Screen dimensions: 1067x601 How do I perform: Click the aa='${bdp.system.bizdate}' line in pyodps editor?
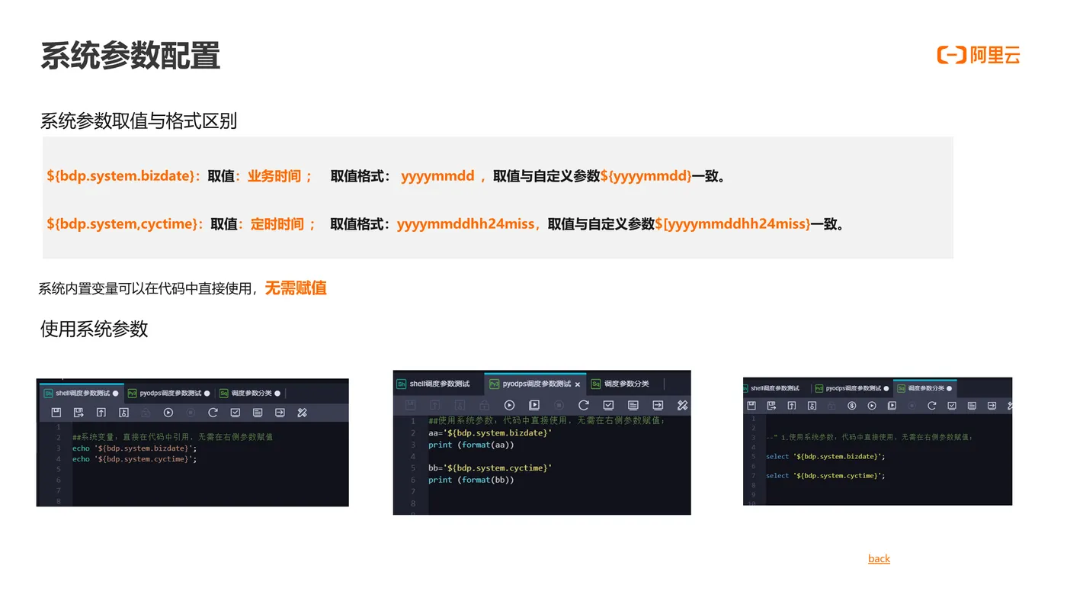point(490,432)
